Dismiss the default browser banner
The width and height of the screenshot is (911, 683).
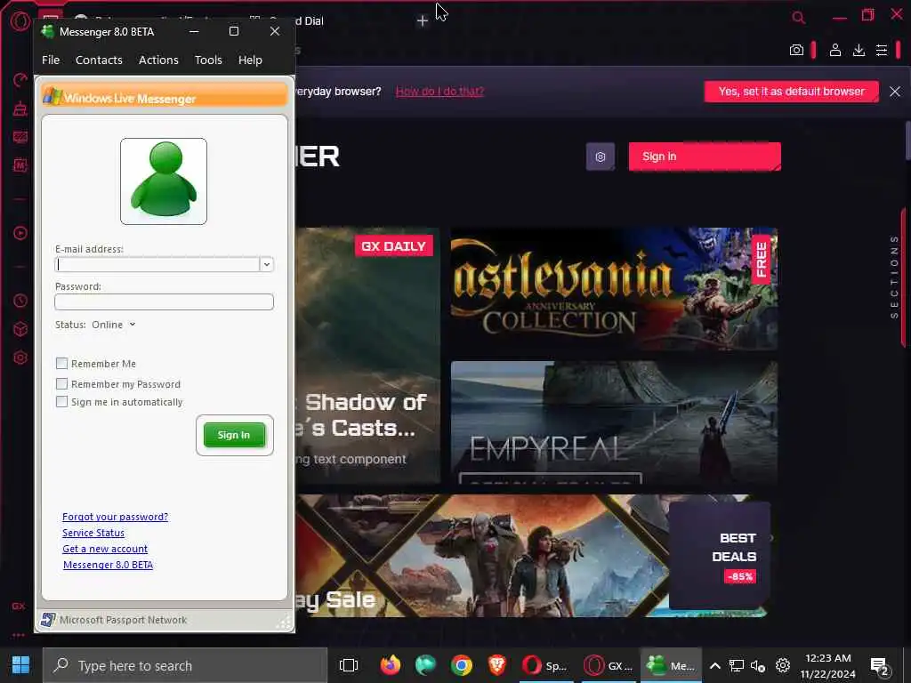tap(895, 92)
